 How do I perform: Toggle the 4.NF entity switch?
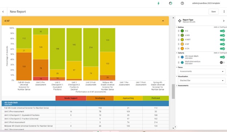pos(222,44)
